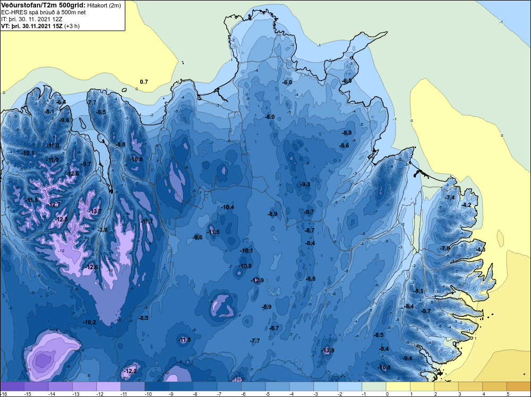Click the -10.4 temperature value
Viewport: 531px width, 397px height.
point(228,207)
